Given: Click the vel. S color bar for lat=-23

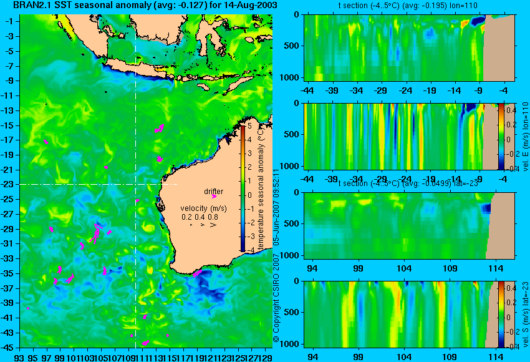Looking at the screenshot, I should 501,315.
